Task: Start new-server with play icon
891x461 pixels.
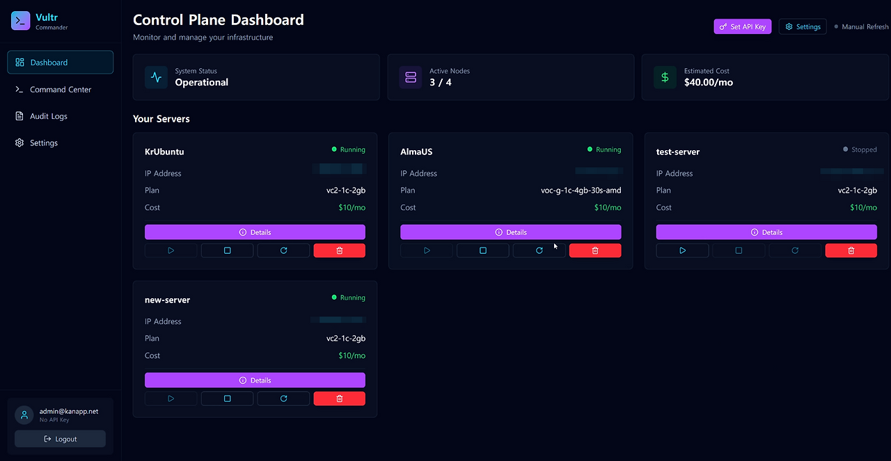Action: [171, 398]
